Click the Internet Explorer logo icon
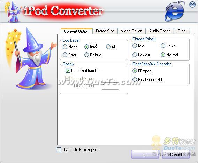 [175, 11]
